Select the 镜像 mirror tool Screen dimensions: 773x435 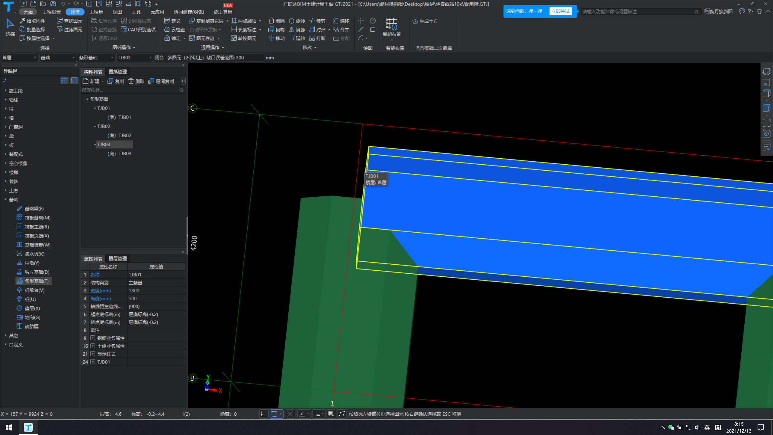[x=297, y=30]
